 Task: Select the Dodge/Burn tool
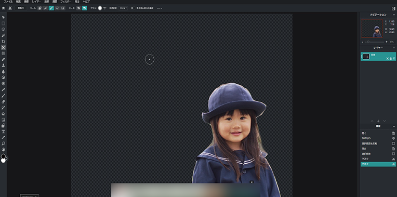[3, 77]
